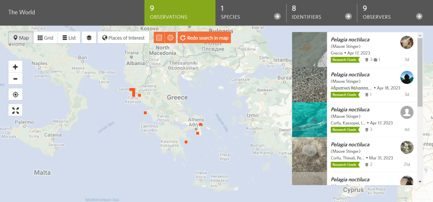Click the map zoom in plus button
The height and width of the screenshot is (202, 433).
pos(15,67)
